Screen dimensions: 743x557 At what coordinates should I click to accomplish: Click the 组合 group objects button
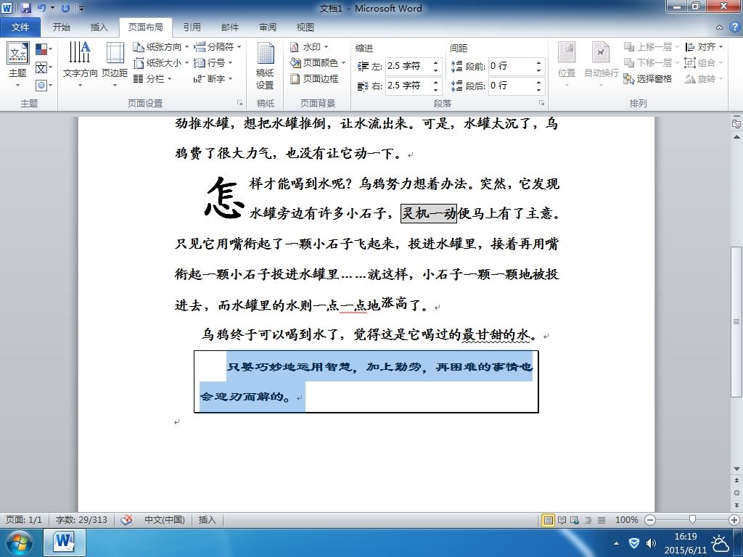[x=704, y=62]
